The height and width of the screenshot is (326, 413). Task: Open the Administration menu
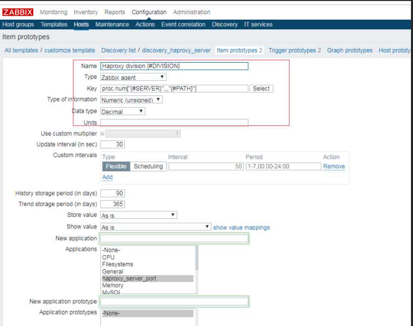coord(191,12)
